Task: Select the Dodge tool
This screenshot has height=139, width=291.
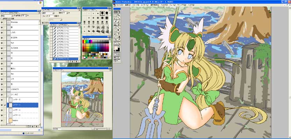Action: click(x=119, y=30)
